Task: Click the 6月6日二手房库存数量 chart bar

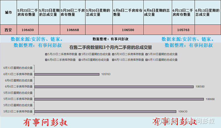Action: (x=114, y=87)
